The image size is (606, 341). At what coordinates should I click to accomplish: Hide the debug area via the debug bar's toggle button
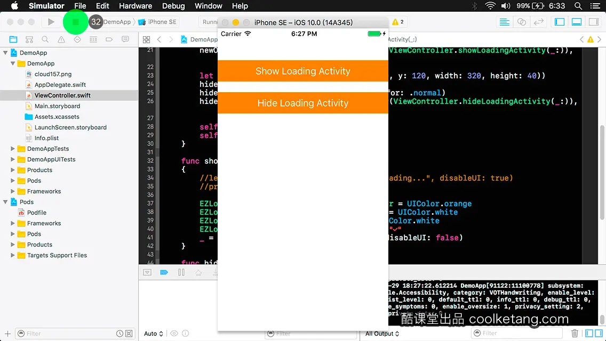click(147, 272)
